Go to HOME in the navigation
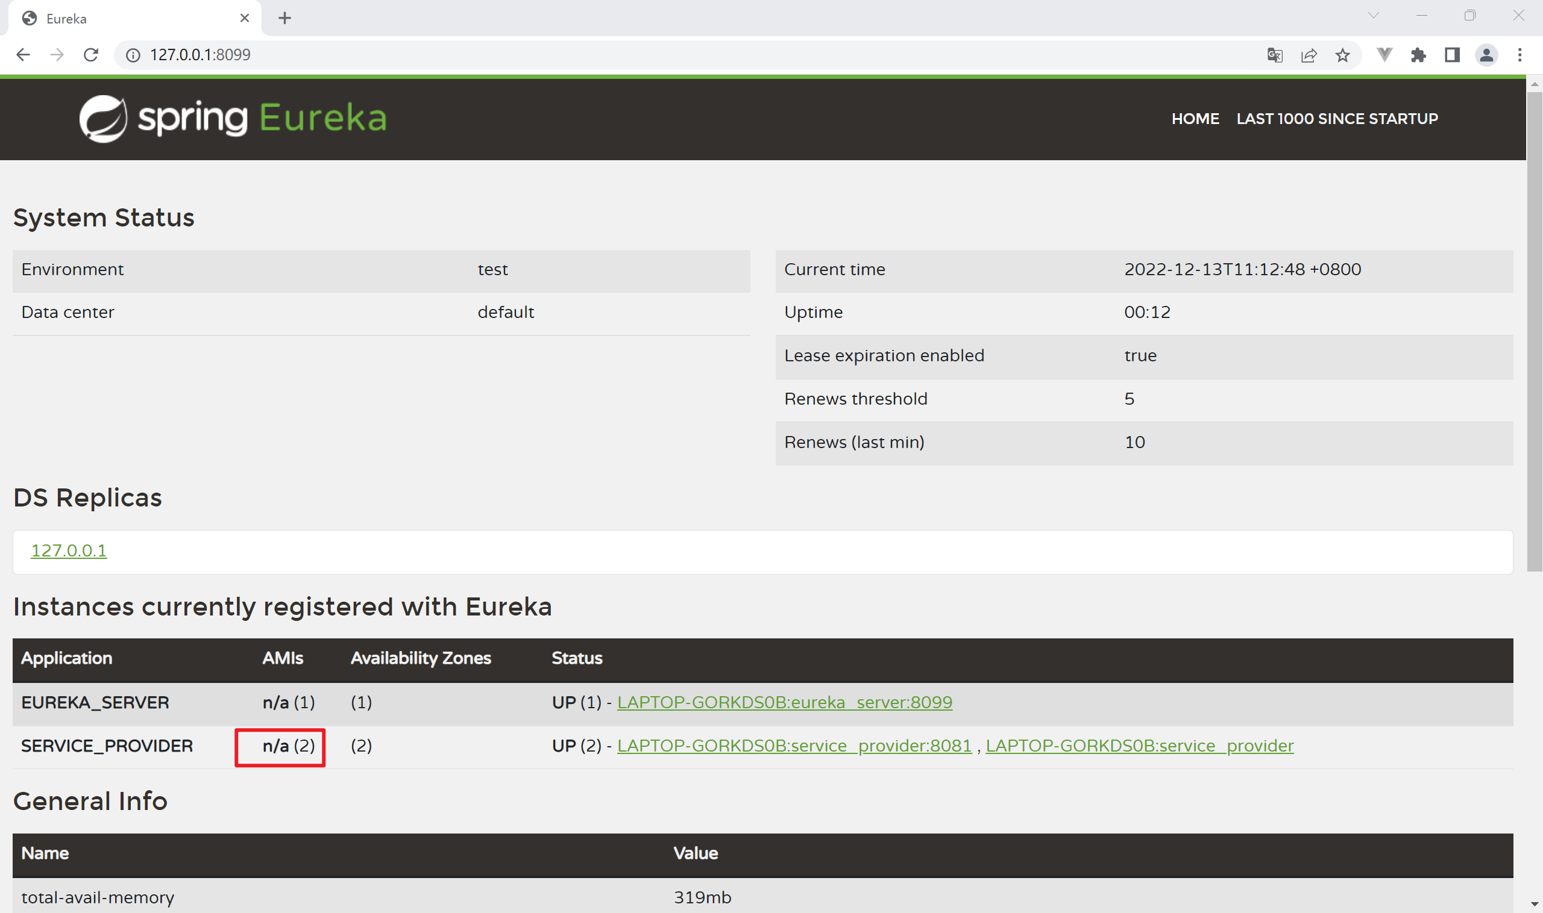The width and height of the screenshot is (1543, 913). click(x=1195, y=119)
